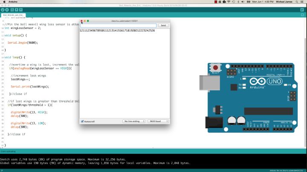Open a sketch with the Open icon
This screenshot has width=307, height=172.
pos(17,10)
